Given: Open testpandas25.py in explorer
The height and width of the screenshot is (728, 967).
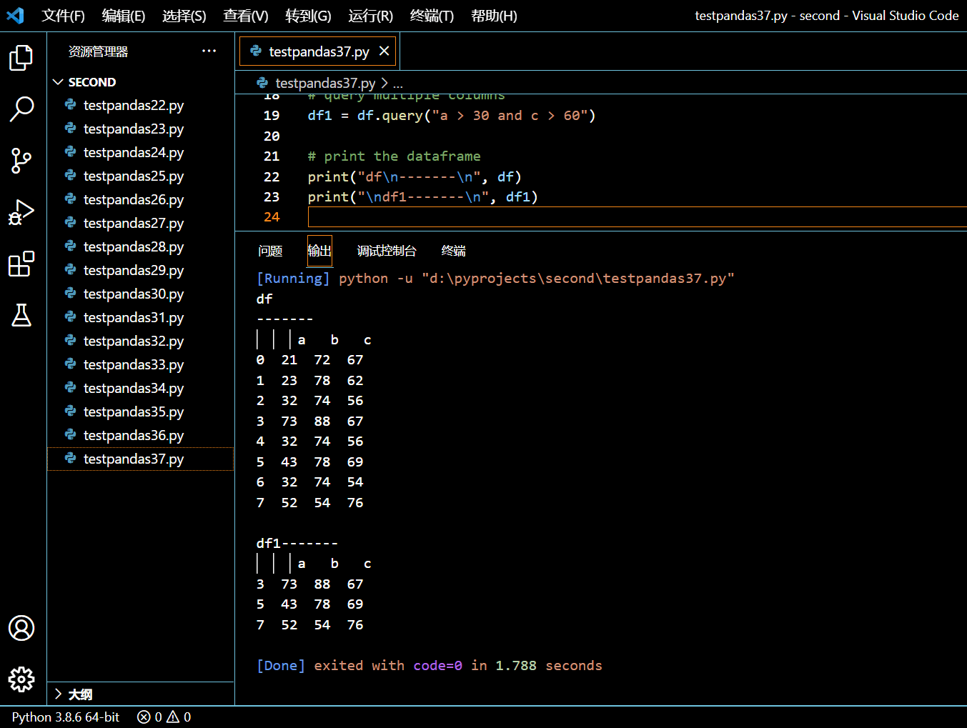Looking at the screenshot, I should [x=141, y=176].
